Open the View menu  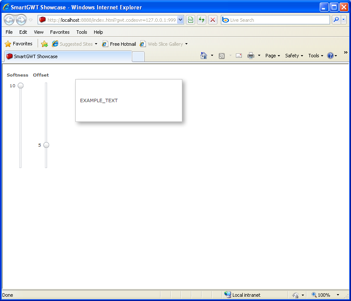click(39, 32)
